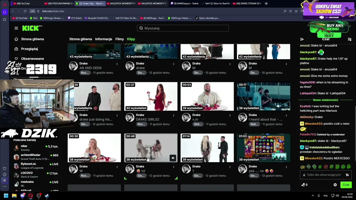Image resolution: width=356 pixels, height=200 pixels.
Task: Show chat users list icon
Action: pos(350,39)
